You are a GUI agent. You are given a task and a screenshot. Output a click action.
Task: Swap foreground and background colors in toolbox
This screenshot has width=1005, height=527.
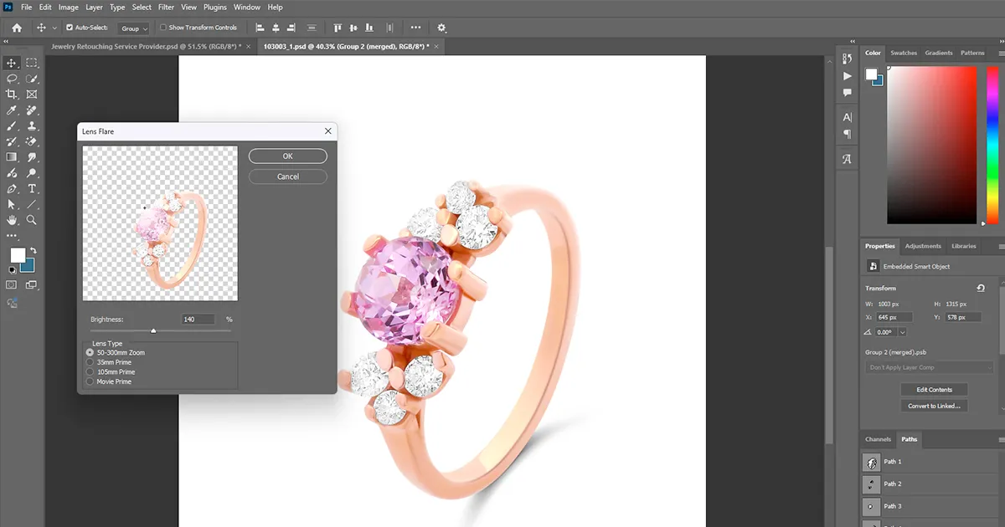click(x=33, y=250)
